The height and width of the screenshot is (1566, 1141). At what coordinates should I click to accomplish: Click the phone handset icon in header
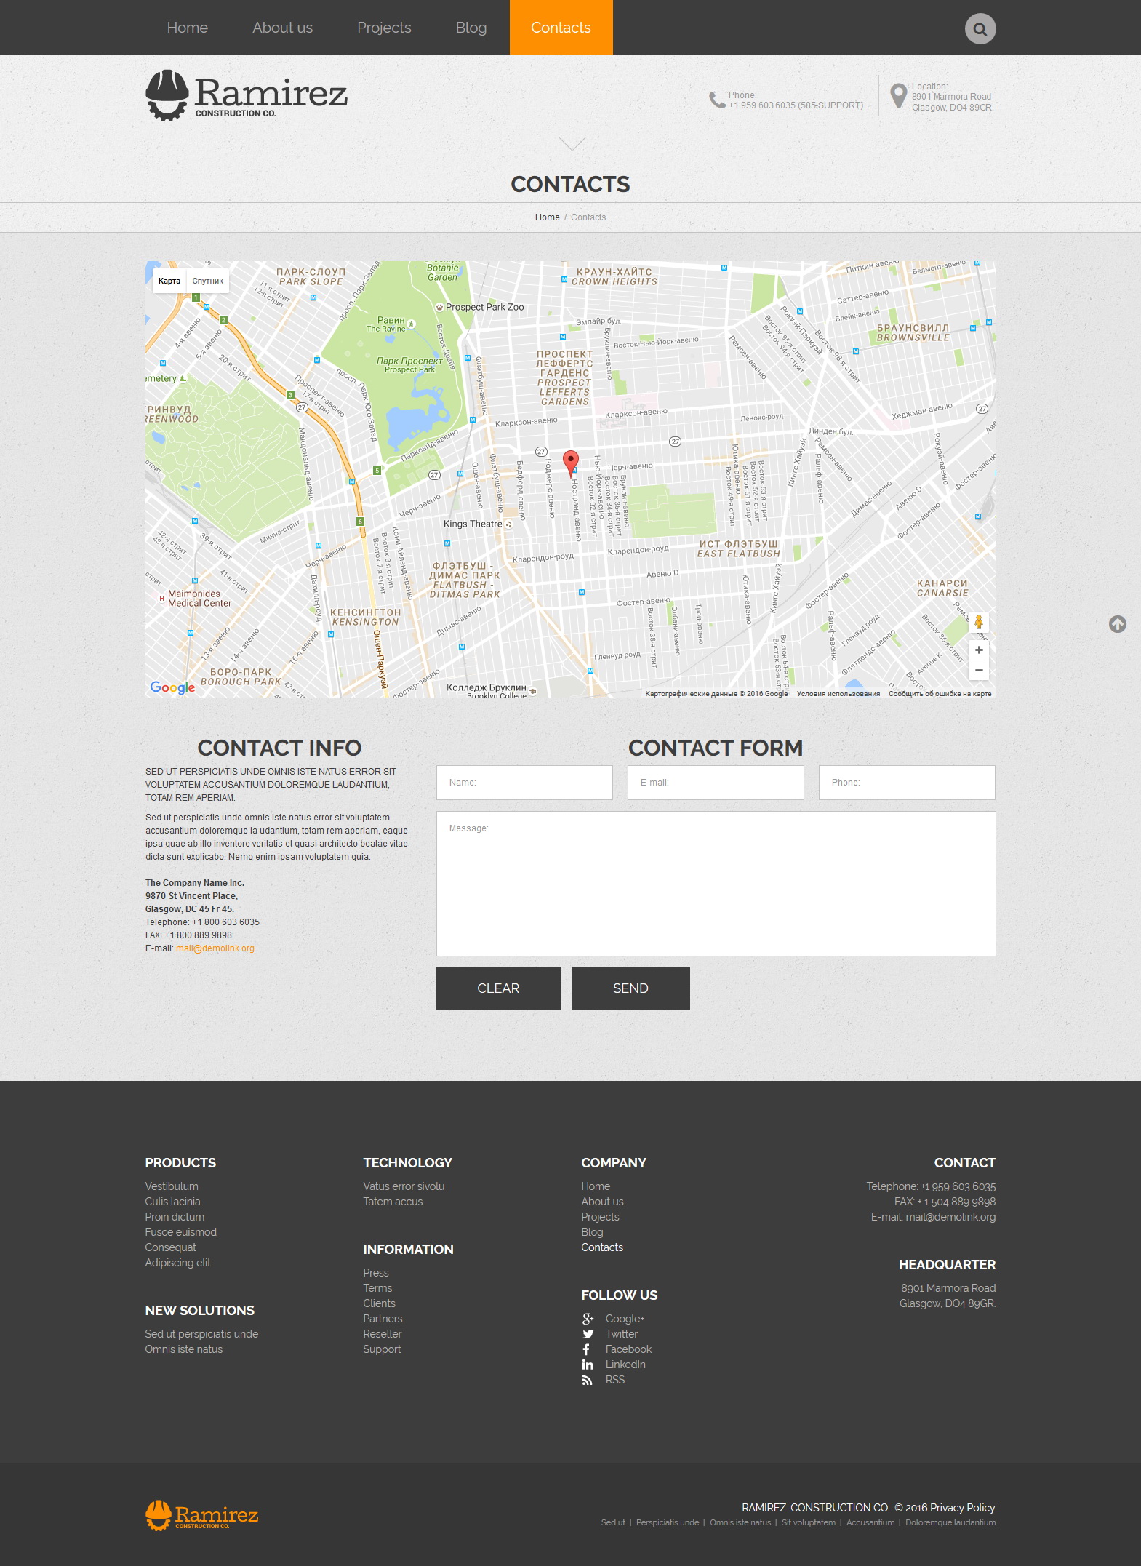click(x=717, y=100)
